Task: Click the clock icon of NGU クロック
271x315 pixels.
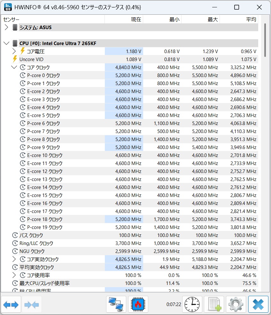Action: [x=15, y=251]
